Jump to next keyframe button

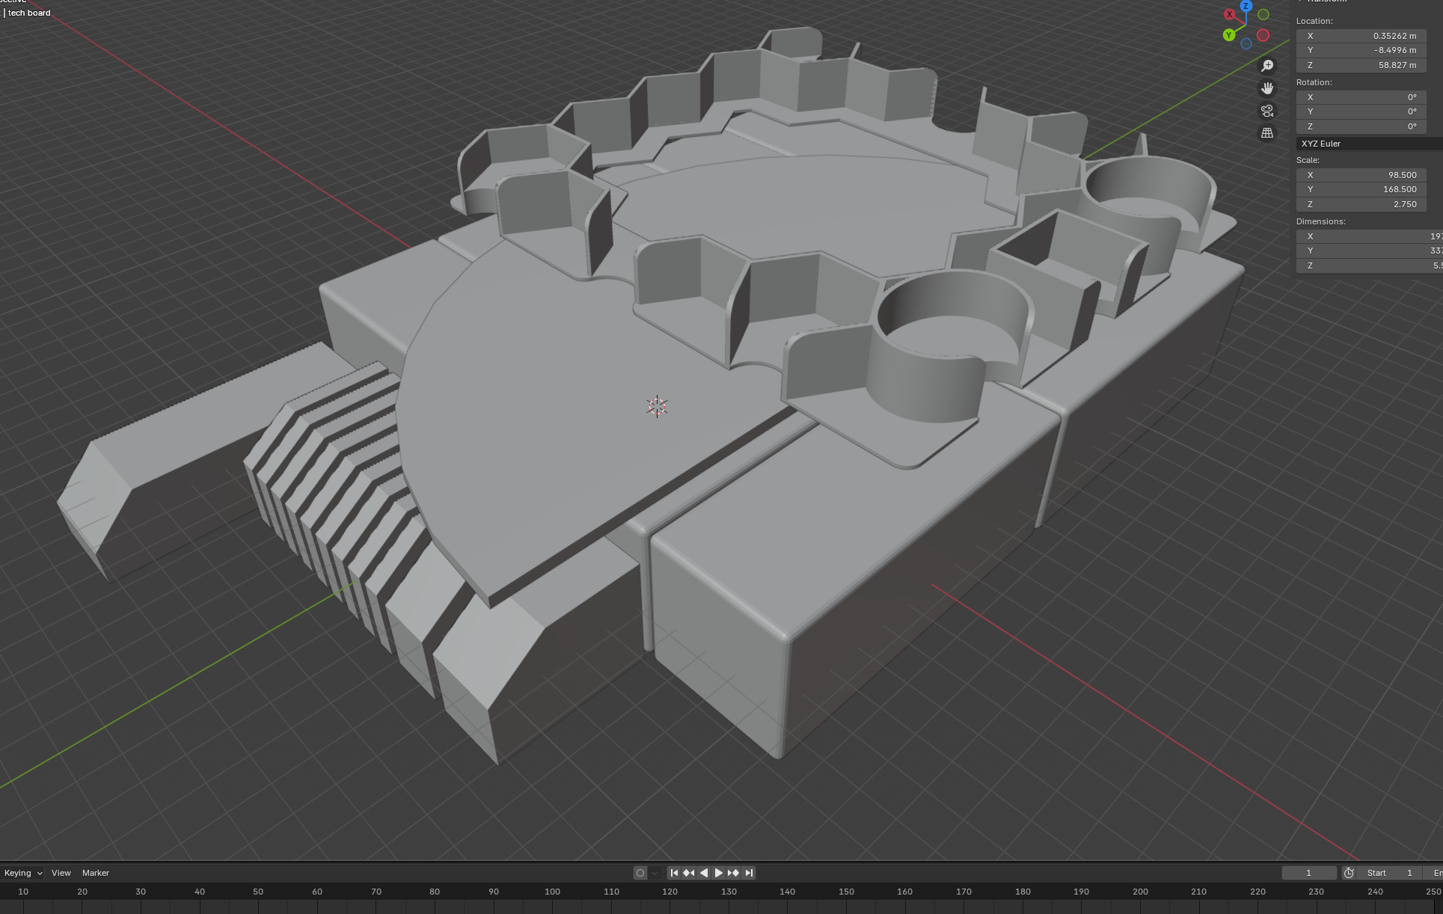pos(733,873)
